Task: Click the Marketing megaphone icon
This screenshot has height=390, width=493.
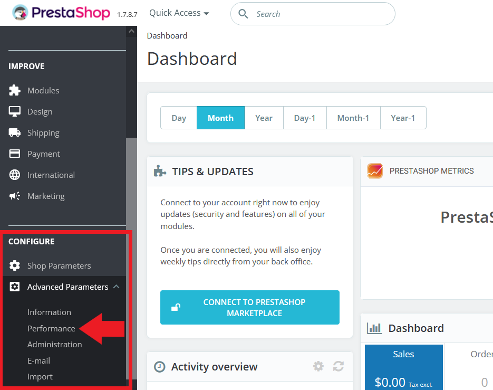Action: [14, 196]
